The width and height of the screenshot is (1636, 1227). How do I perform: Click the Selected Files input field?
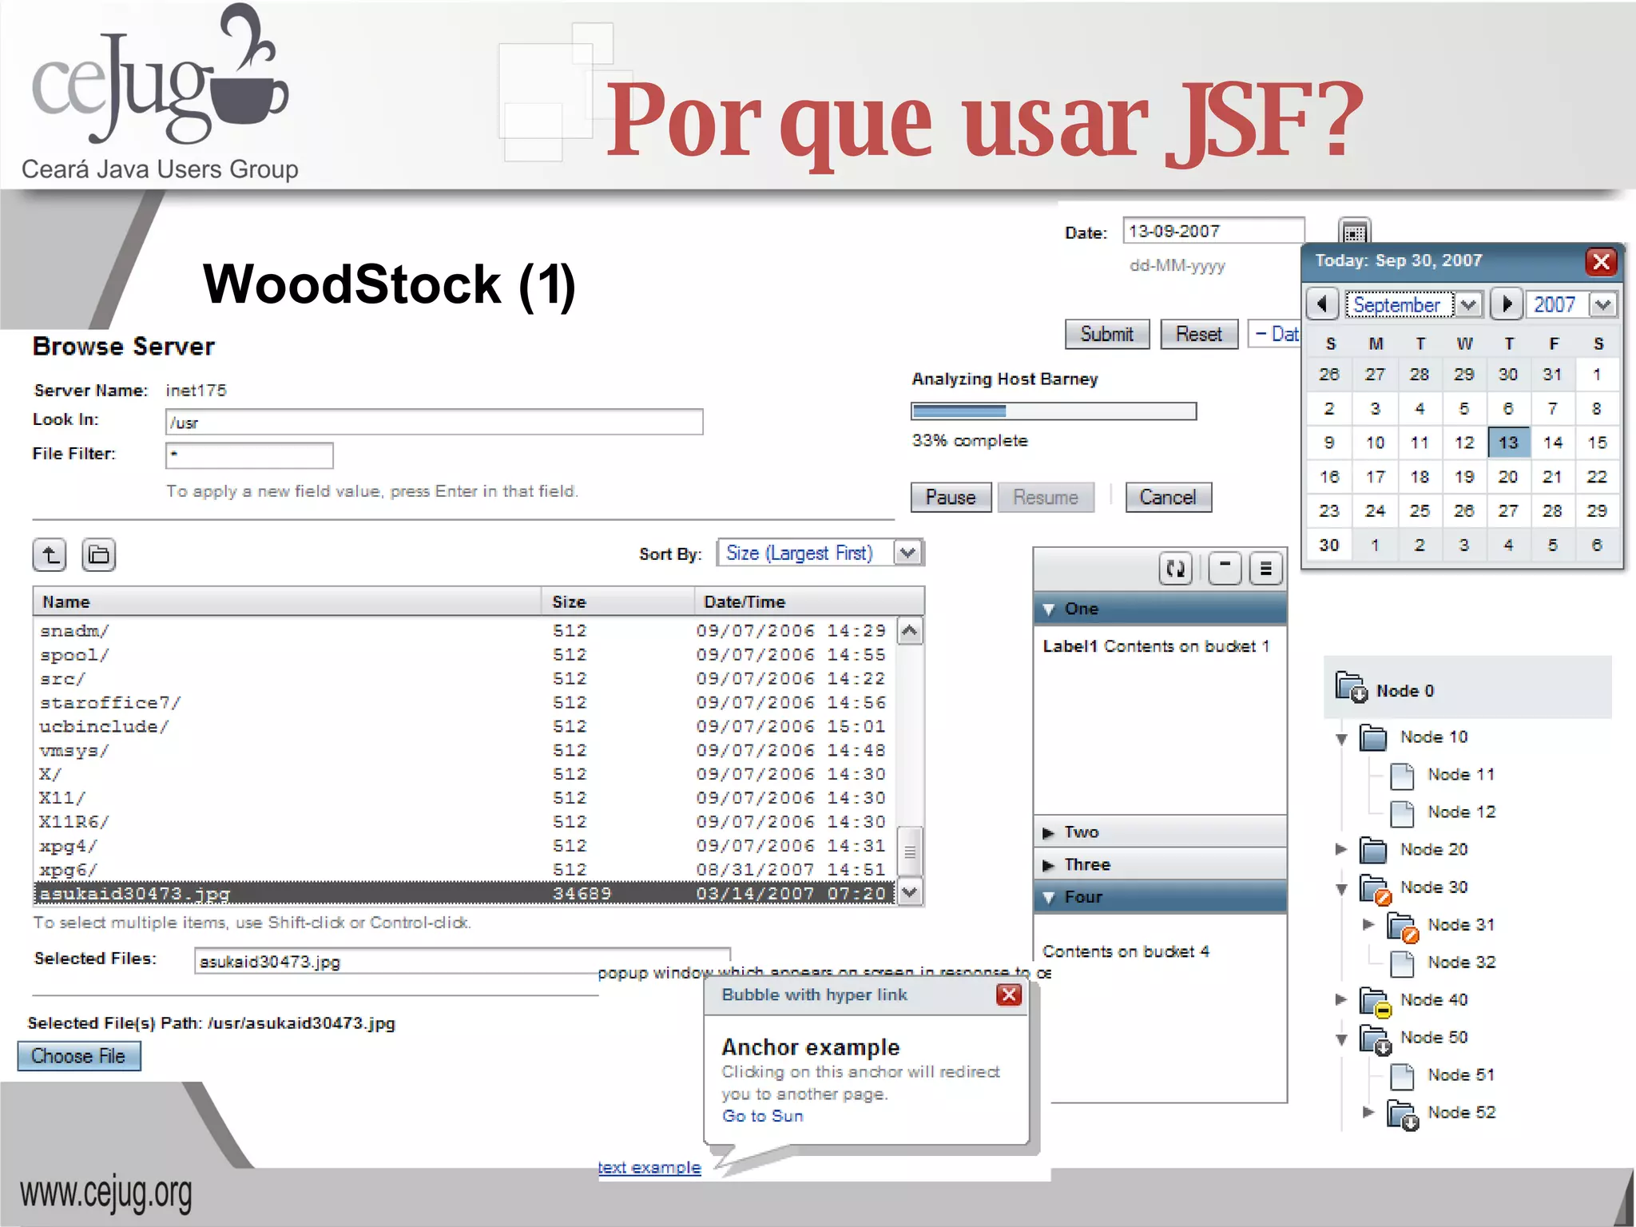point(462,961)
